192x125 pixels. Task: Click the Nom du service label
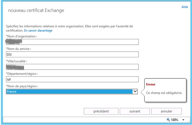(19, 49)
